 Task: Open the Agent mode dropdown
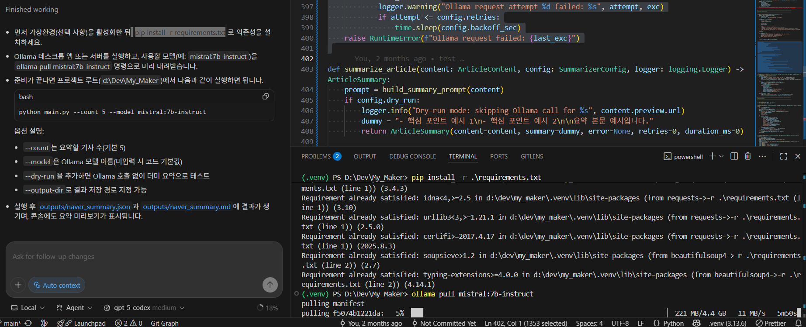tap(74, 308)
